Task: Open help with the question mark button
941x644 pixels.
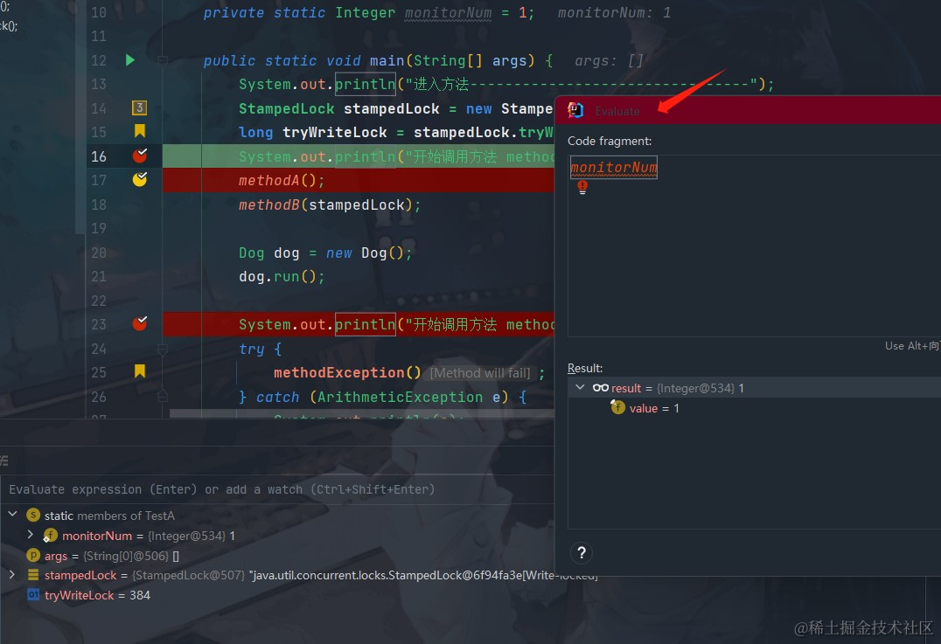Action: point(582,553)
